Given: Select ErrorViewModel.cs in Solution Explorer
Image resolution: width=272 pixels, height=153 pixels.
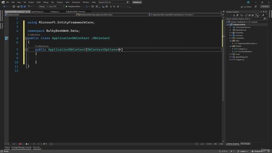Looking at the screenshot, I should [x=245, y=52].
